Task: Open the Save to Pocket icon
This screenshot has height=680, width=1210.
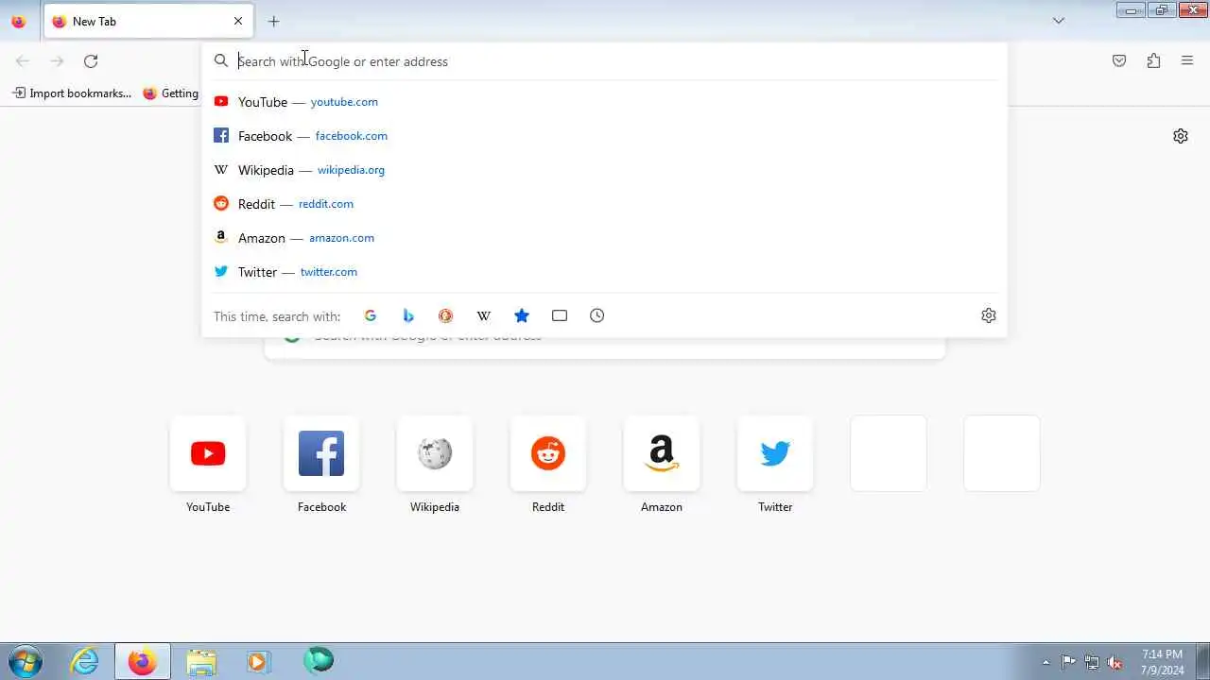Action: (x=1119, y=61)
